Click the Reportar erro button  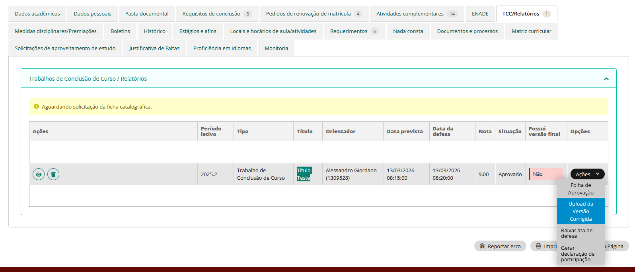tap(500, 246)
